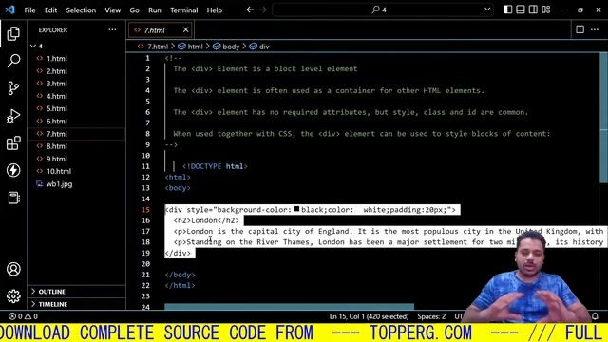Open the Customize Layout icon
Viewport: 608px width, 342px height.
(546, 9)
